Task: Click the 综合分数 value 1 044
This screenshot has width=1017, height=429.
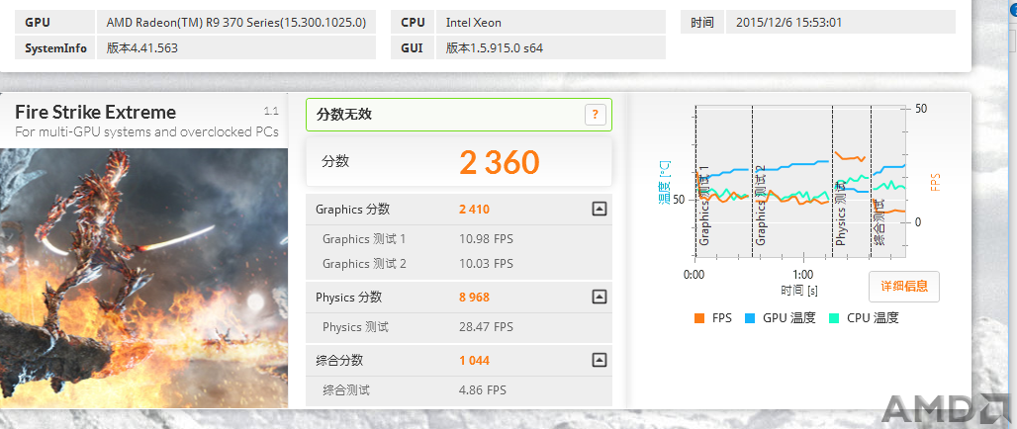Action: (x=474, y=361)
